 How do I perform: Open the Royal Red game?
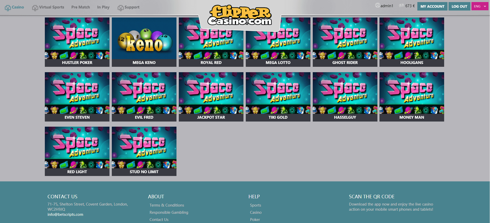point(211,42)
